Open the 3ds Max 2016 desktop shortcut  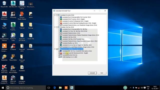(13, 4)
